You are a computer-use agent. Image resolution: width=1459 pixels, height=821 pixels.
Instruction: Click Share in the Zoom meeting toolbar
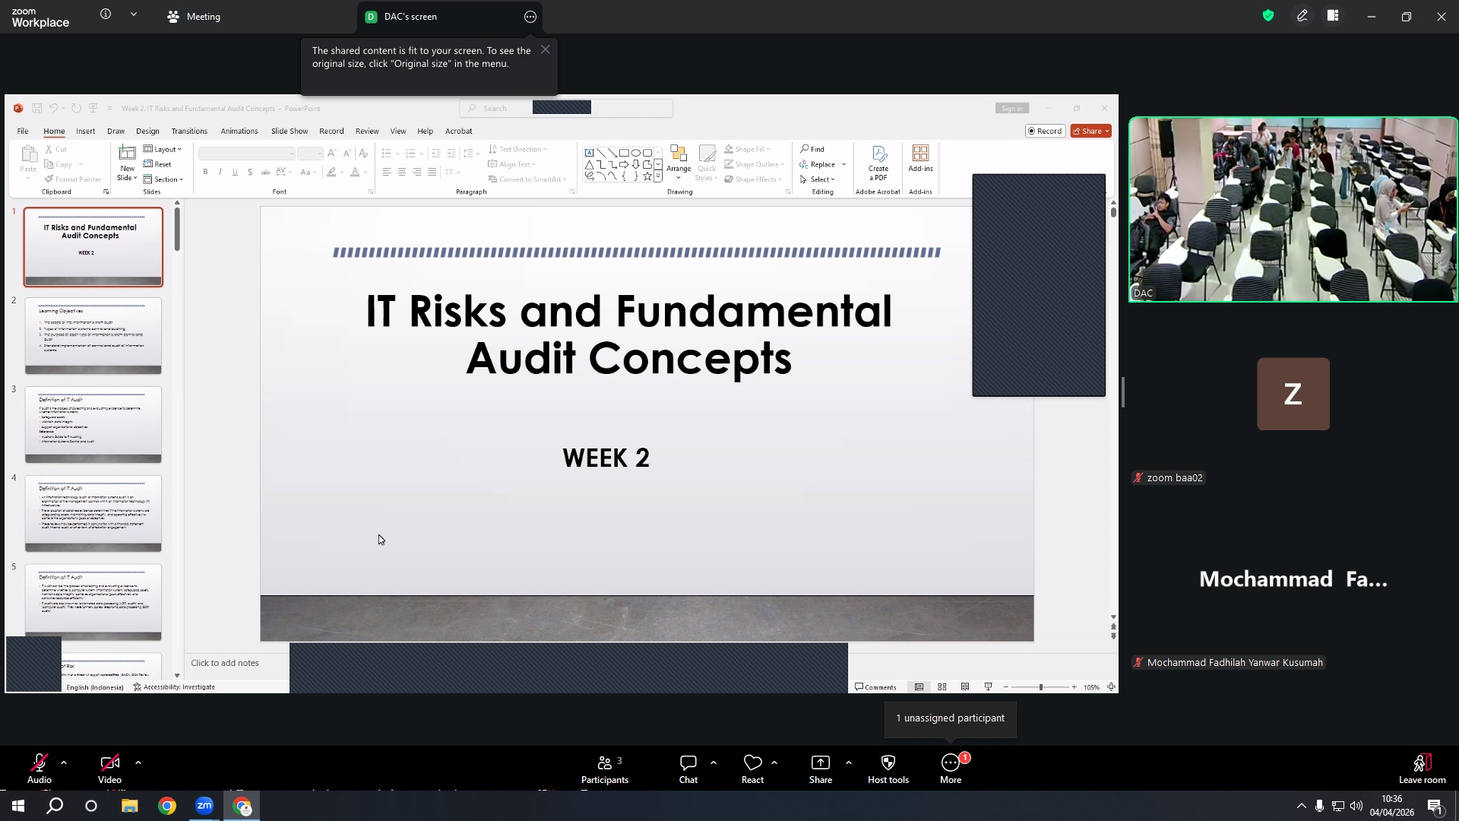tap(821, 769)
